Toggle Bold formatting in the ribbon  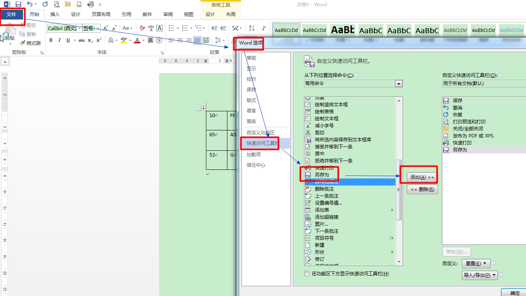click(51, 40)
